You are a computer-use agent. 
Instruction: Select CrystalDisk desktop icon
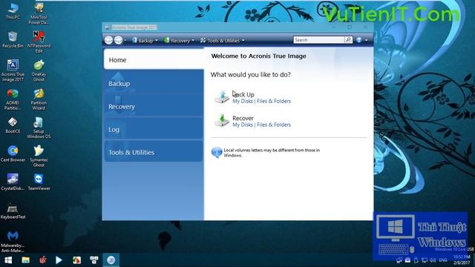click(x=13, y=182)
